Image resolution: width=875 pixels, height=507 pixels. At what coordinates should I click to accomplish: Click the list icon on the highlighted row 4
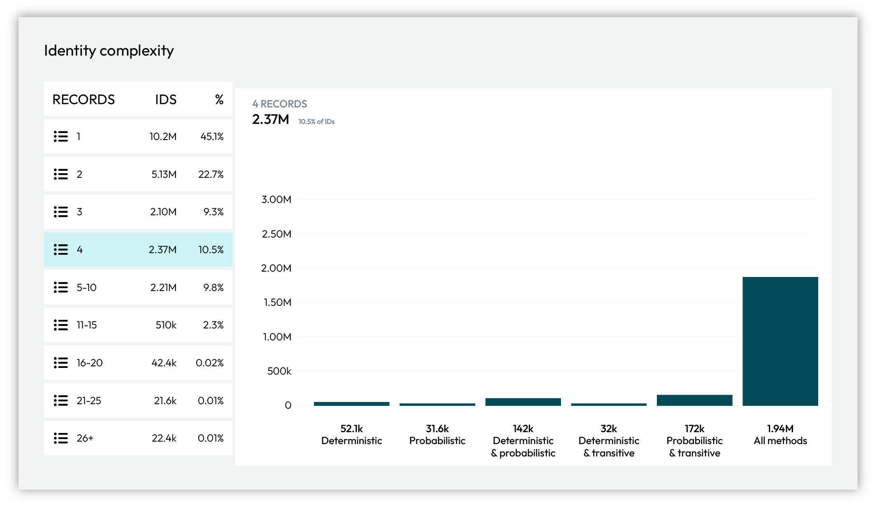(61, 249)
